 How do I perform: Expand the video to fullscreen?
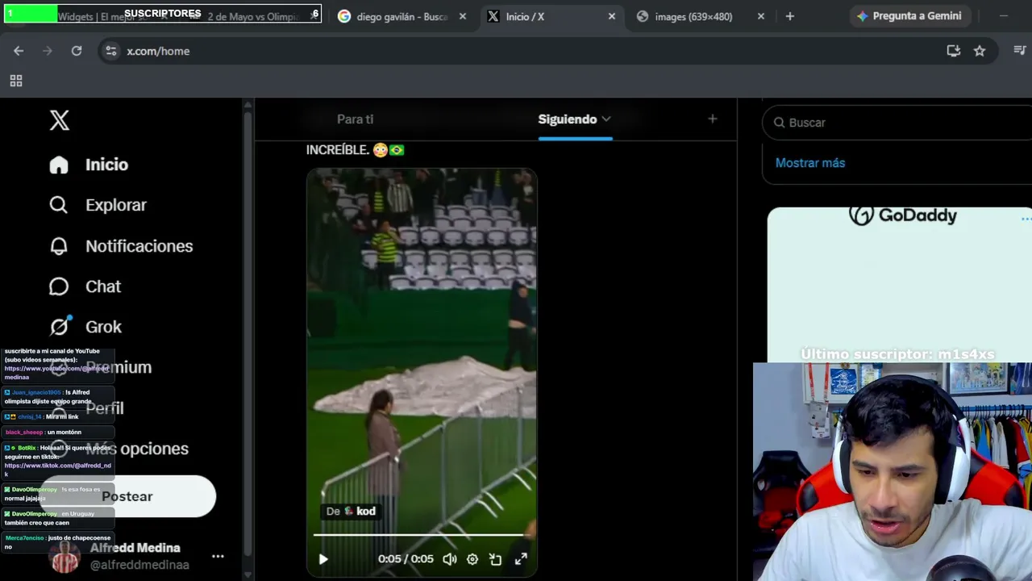[x=521, y=559]
